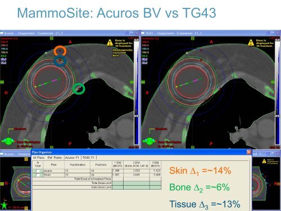Click the orange-circled skin reference point

(60, 51)
